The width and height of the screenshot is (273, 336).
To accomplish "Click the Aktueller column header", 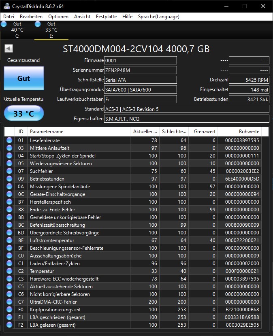I will (145, 131).
